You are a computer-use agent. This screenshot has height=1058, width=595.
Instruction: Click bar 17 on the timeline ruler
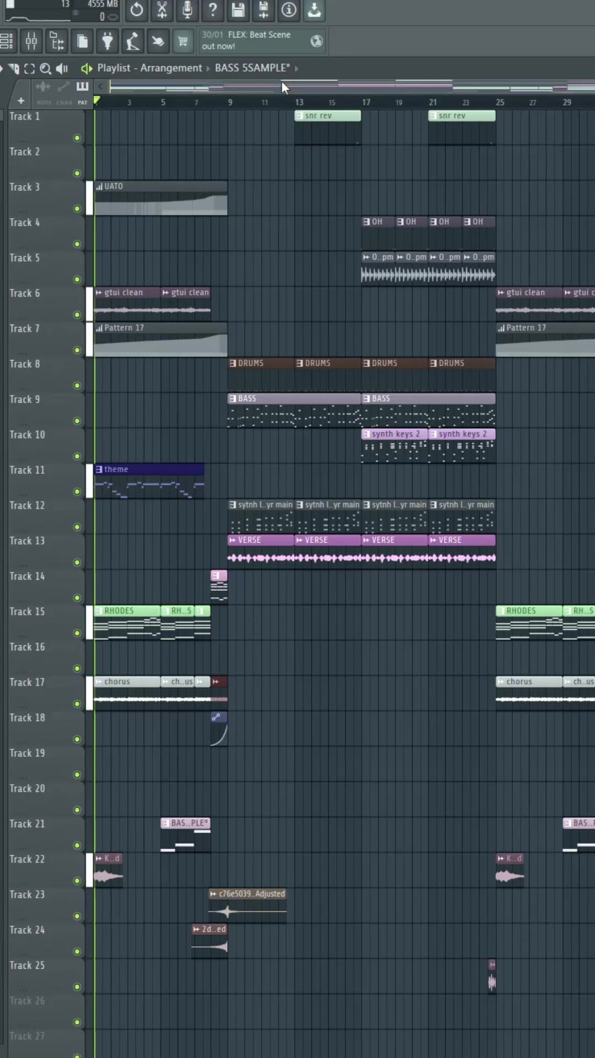pos(366,102)
